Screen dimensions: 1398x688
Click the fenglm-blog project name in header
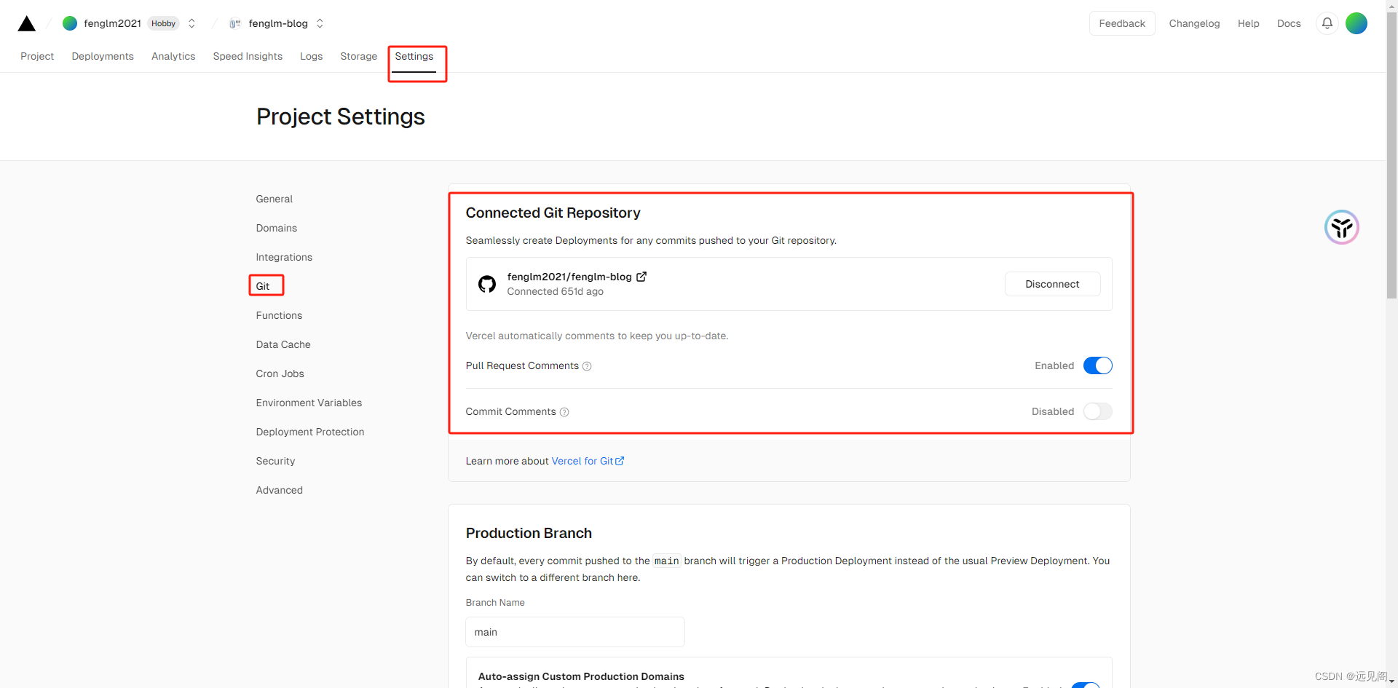coord(278,23)
